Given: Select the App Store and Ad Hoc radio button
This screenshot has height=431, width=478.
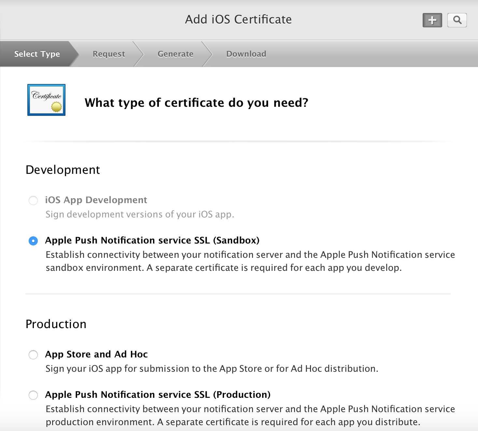Looking at the screenshot, I should tap(33, 355).
